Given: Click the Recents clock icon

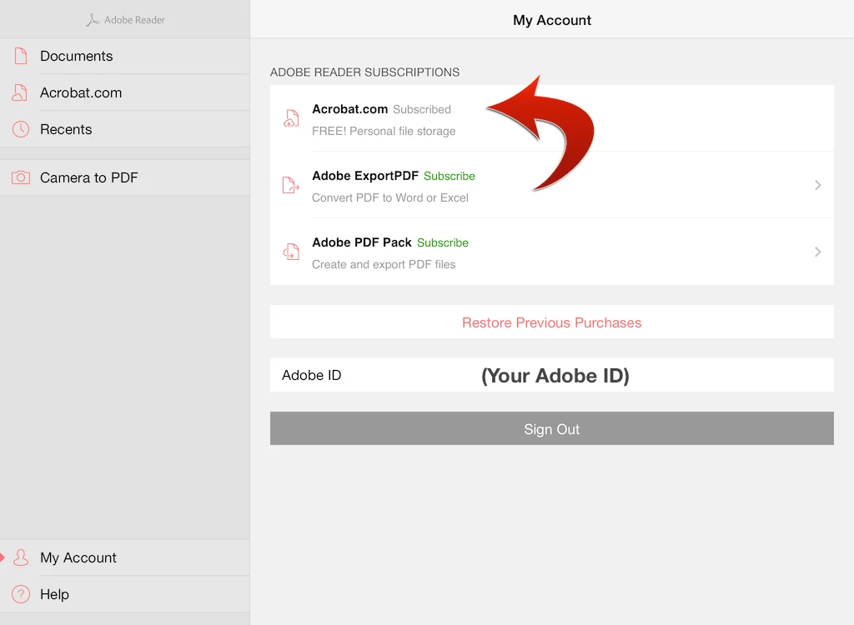Looking at the screenshot, I should tap(21, 129).
